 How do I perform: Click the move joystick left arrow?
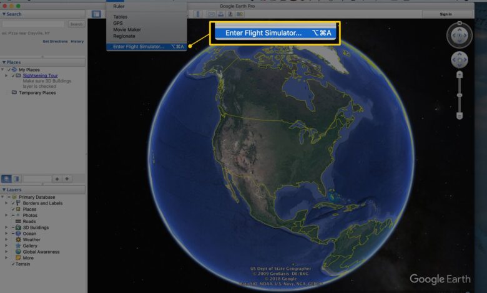(455, 60)
